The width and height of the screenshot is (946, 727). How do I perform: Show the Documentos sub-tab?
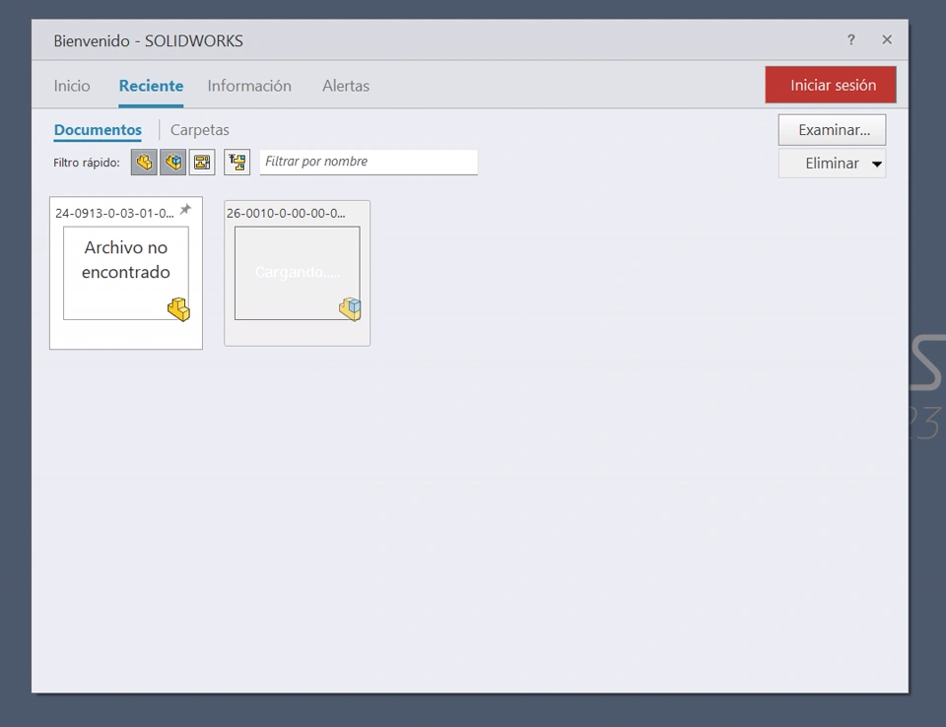98,130
